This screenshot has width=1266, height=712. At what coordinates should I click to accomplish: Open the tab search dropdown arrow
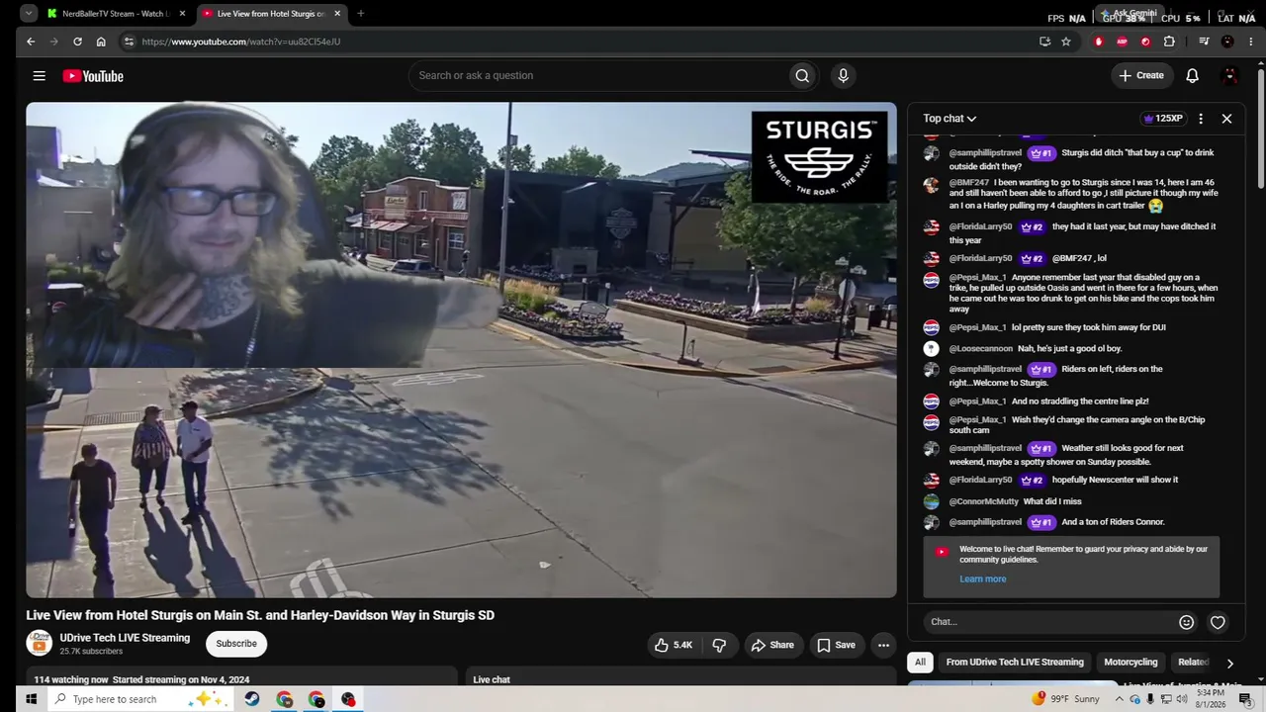click(x=29, y=14)
